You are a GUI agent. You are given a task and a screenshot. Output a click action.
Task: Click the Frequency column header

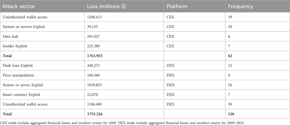click(x=241, y=6)
